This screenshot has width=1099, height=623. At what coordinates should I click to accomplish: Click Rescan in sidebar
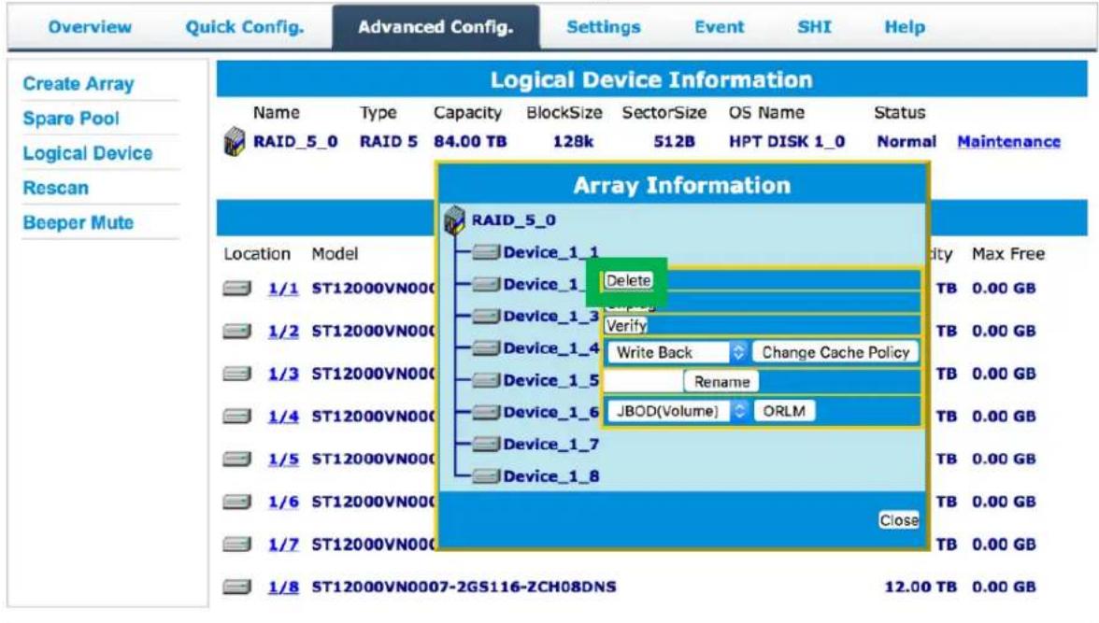click(x=56, y=188)
